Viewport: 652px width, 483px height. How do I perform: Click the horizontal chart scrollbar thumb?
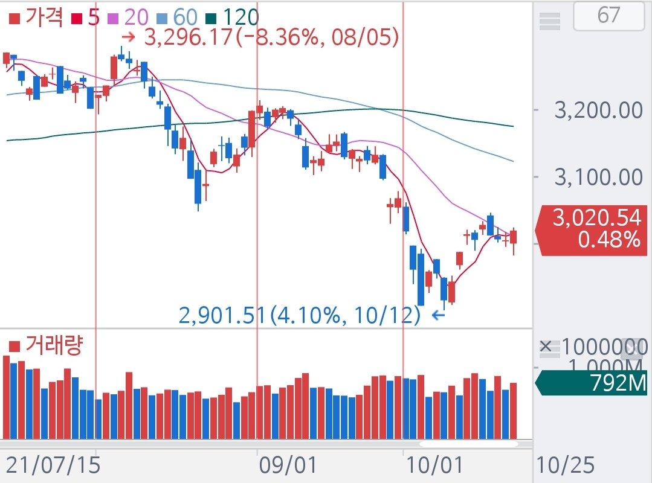pyautogui.click(x=469, y=444)
